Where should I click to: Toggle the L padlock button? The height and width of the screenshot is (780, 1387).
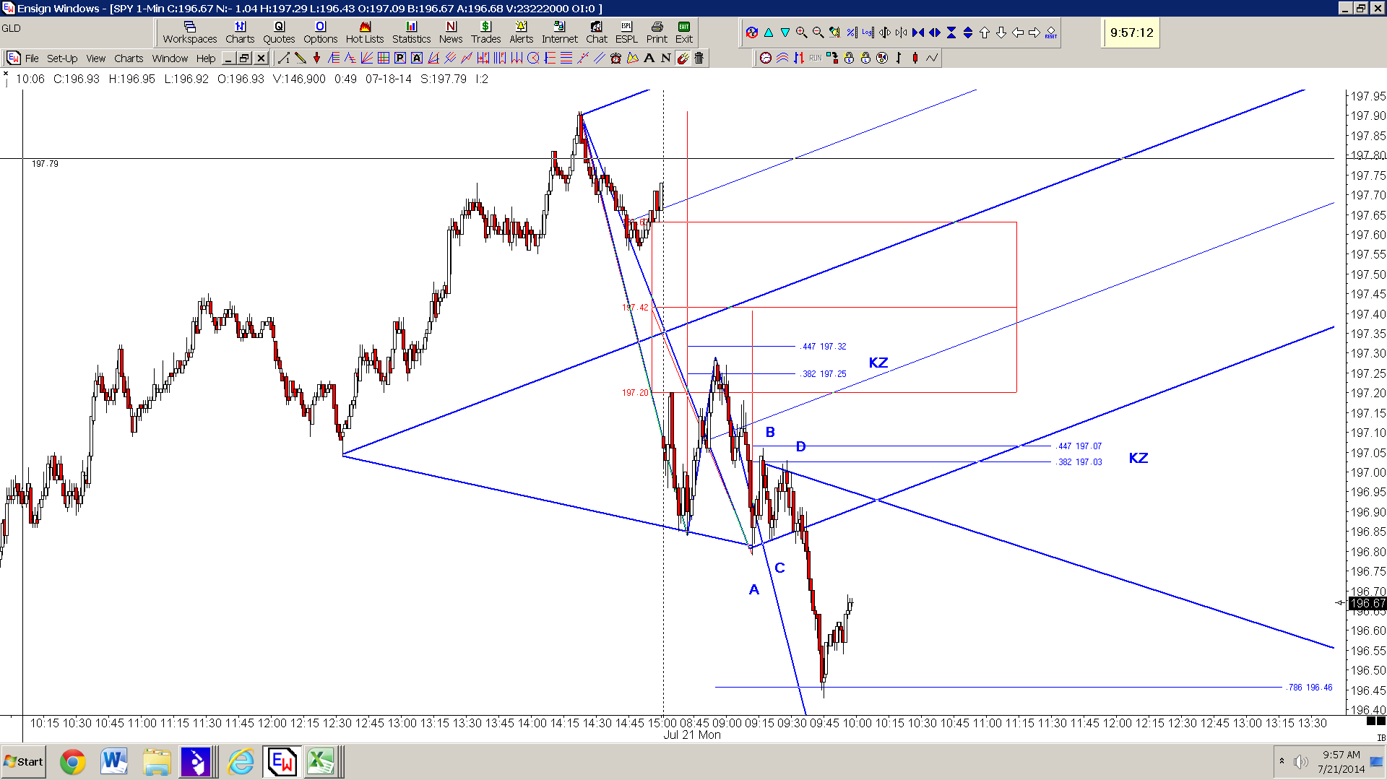pos(865,58)
